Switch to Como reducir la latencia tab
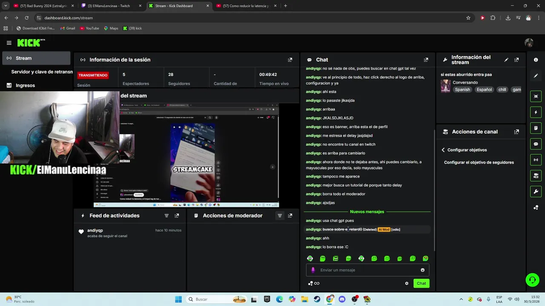The image size is (545, 306). tap(246, 6)
